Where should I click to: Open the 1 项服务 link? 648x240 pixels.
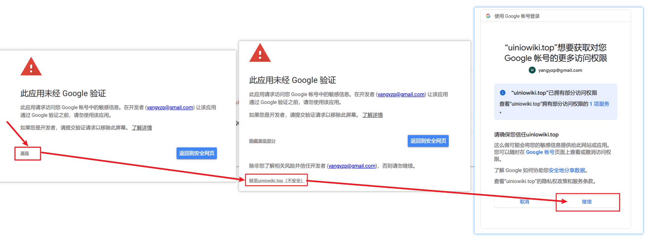(x=599, y=104)
